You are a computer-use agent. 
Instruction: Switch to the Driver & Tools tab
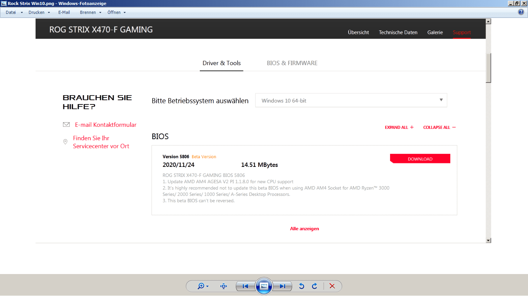pos(221,63)
